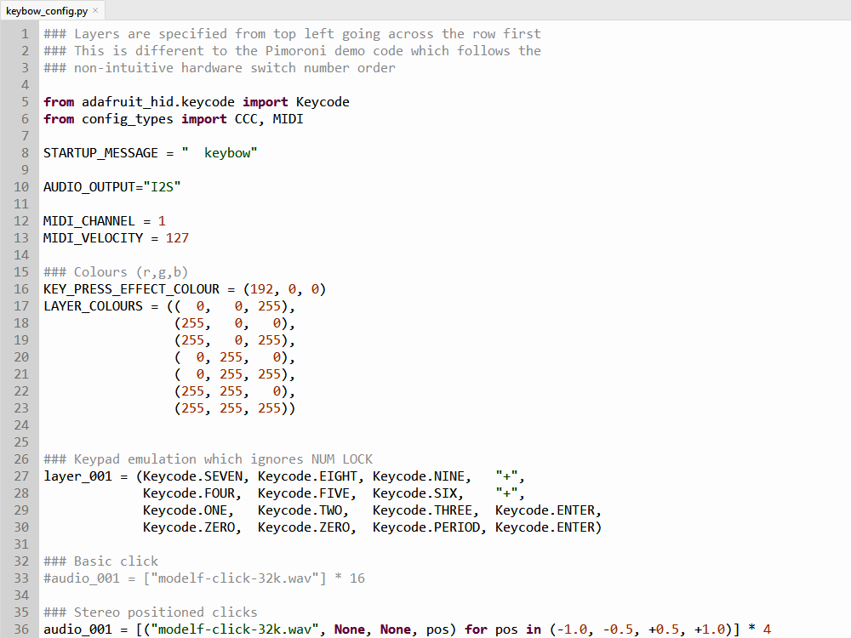This screenshot has width=851, height=638.
Task: Click the CCC import name
Action: [x=246, y=119]
